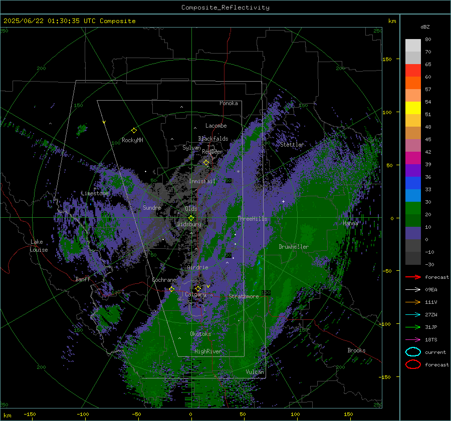Screen dimensions: 451x421
Task: Click the 'km' unit label at top right
Action: (392, 21)
